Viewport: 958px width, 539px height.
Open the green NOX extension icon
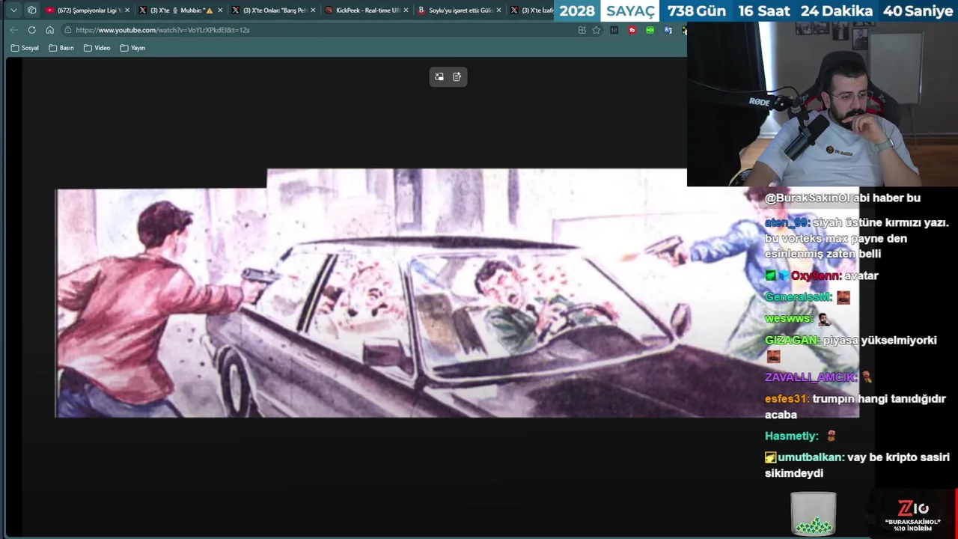pyautogui.click(x=650, y=30)
